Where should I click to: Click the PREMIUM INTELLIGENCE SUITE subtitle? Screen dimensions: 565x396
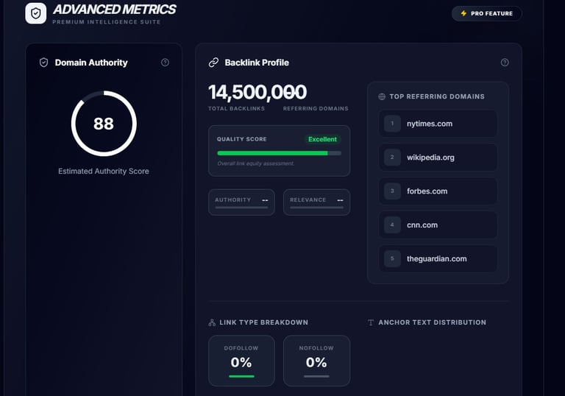click(107, 22)
